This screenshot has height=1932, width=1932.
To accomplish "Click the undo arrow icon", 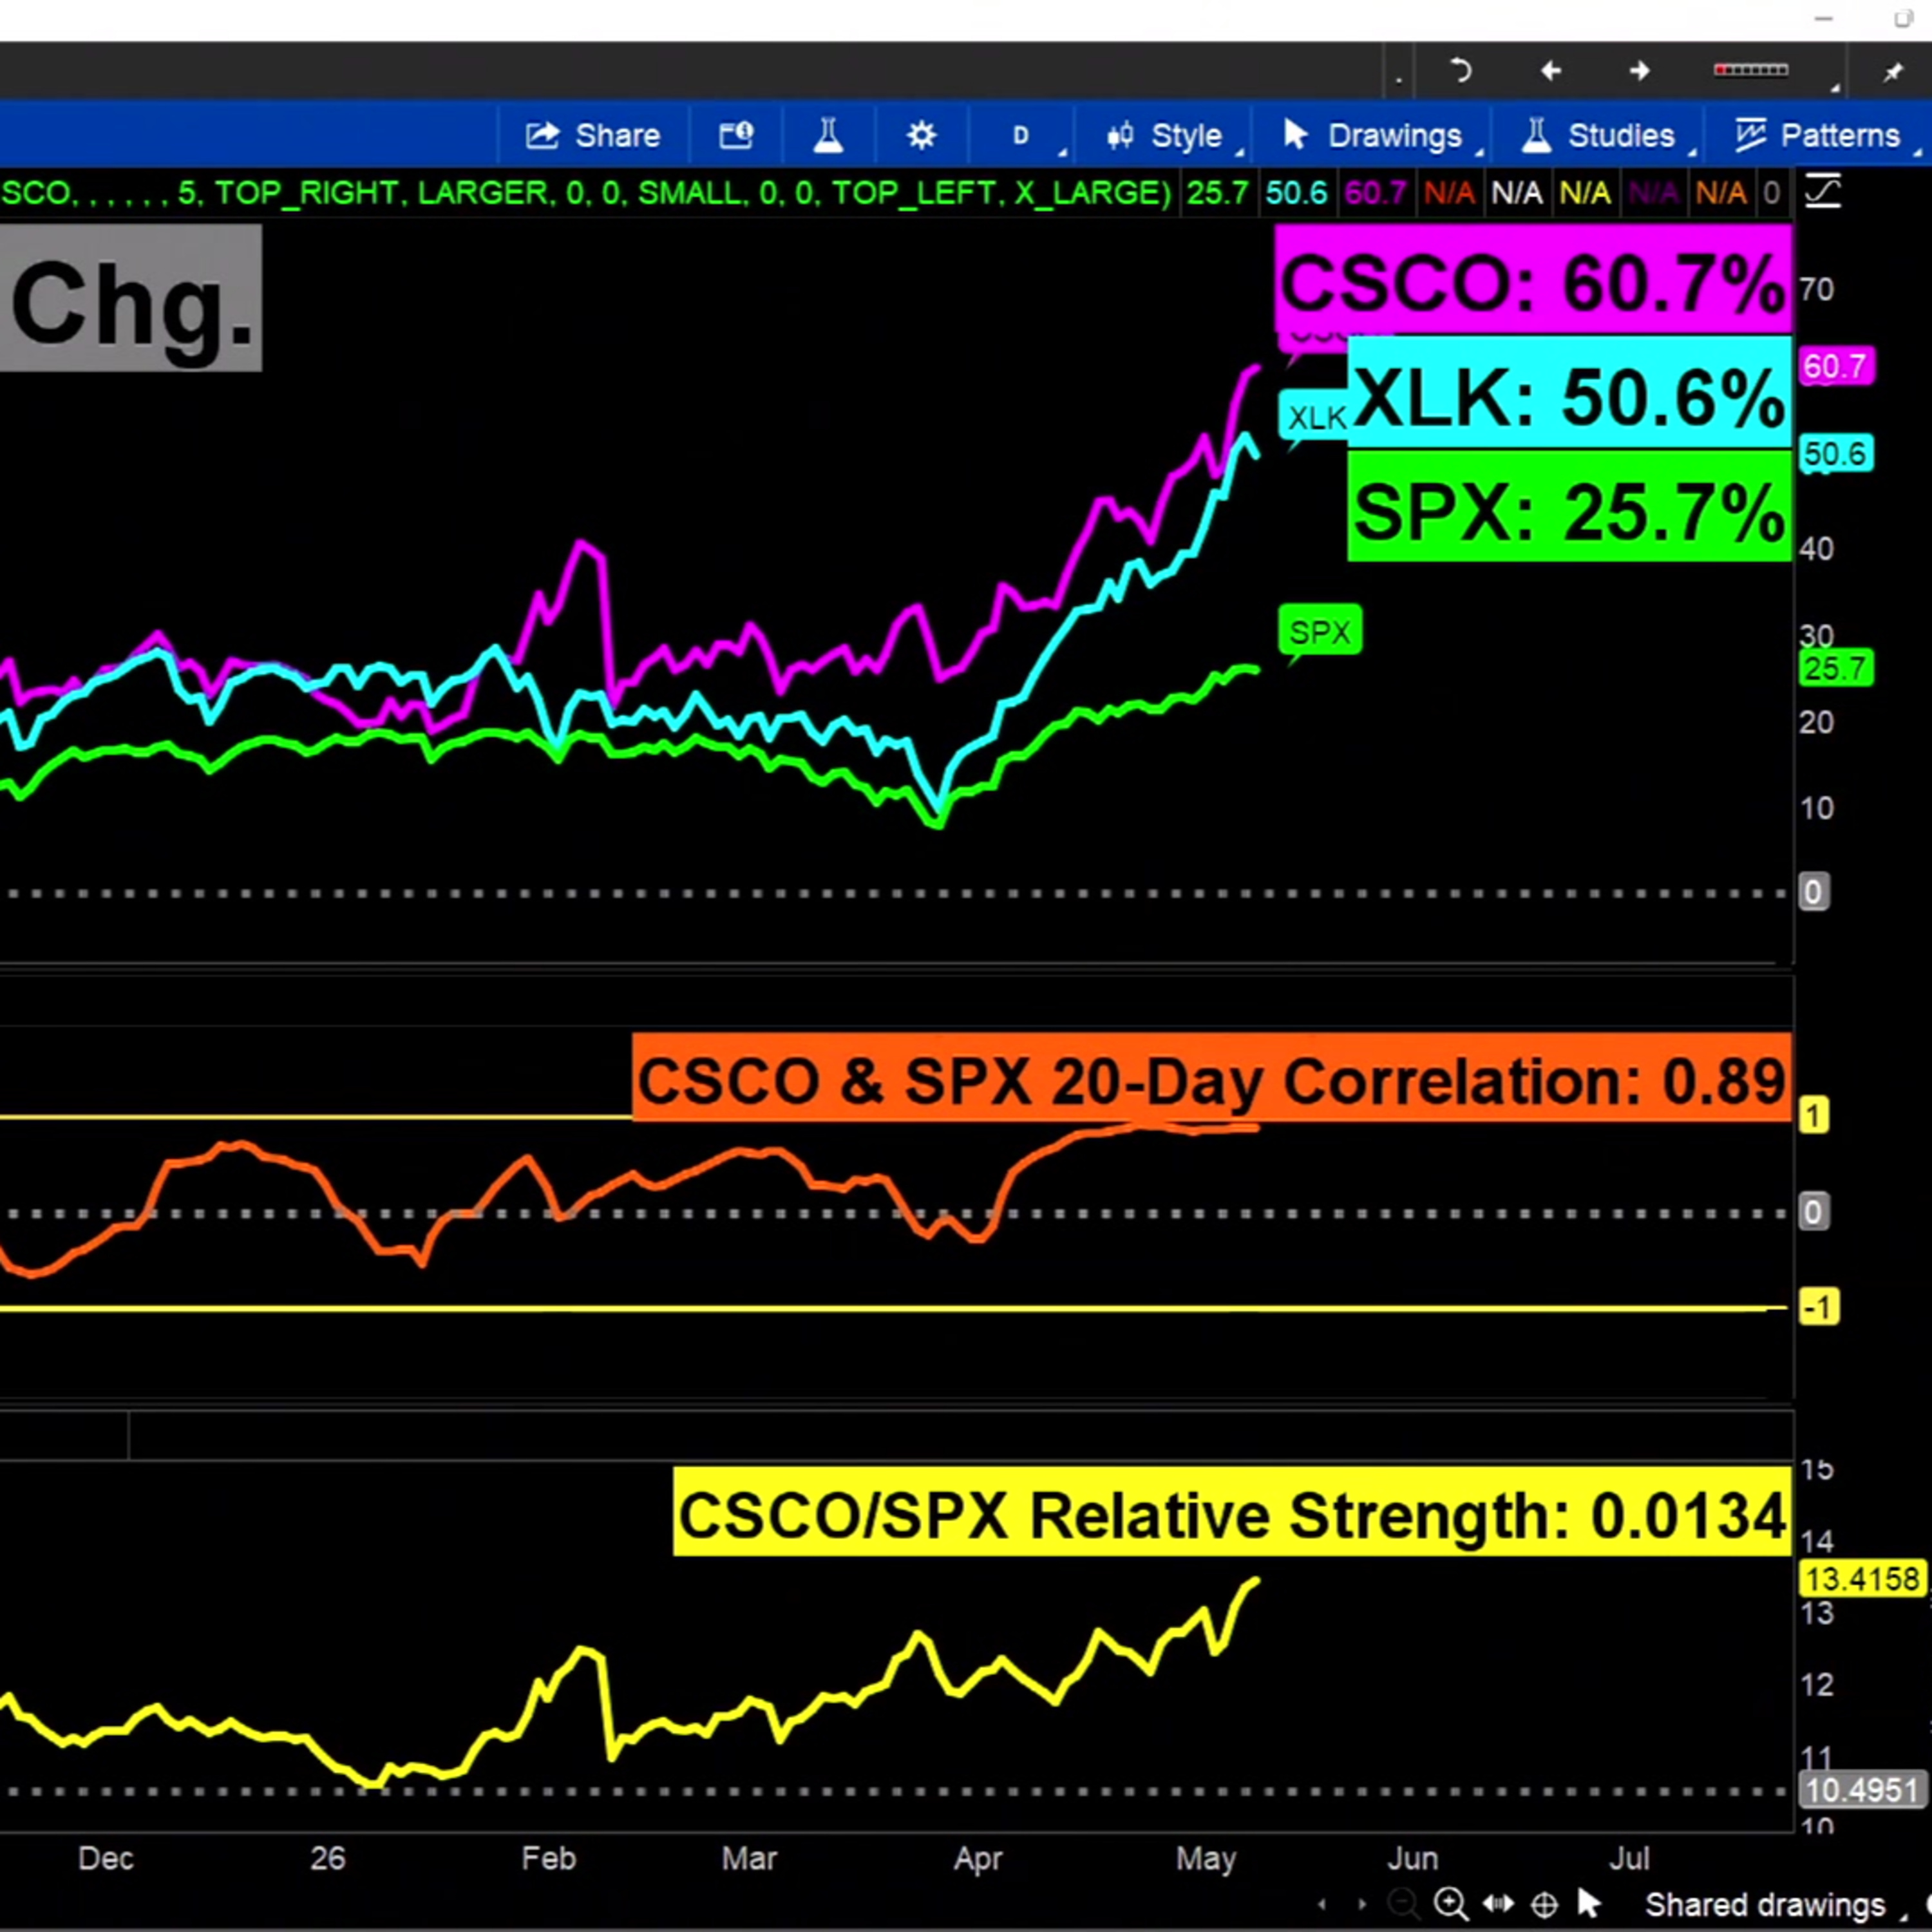I will pyautogui.click(x=1460, y=71).
